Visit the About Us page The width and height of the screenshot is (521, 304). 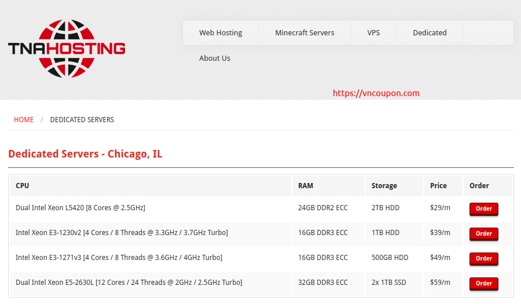coord(215,58)
